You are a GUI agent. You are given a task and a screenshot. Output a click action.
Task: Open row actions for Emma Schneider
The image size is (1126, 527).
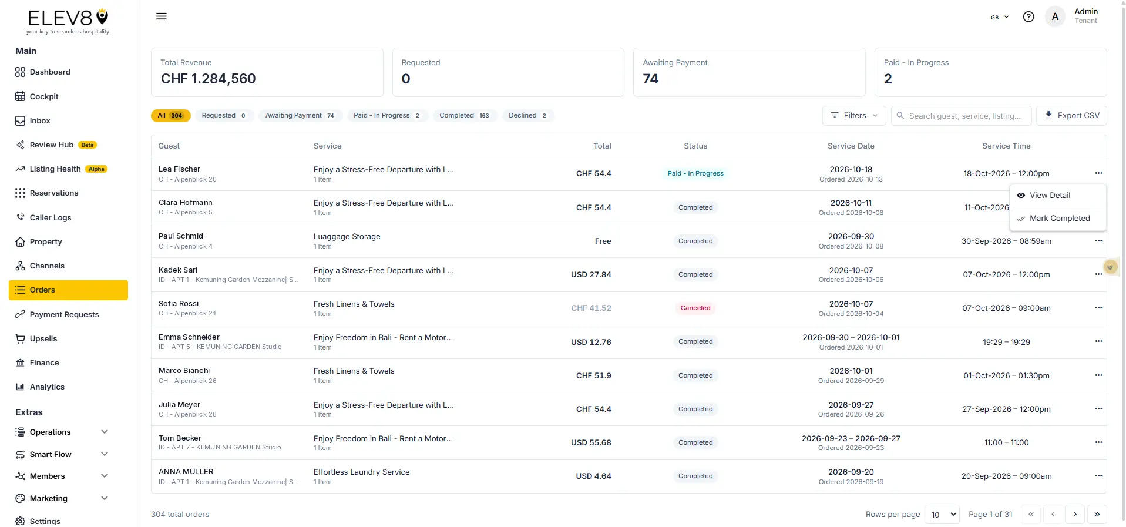coord(1098,341)
